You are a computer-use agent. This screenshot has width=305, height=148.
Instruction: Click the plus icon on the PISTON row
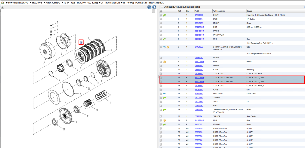pyautogui.click(x=161, y=58)
